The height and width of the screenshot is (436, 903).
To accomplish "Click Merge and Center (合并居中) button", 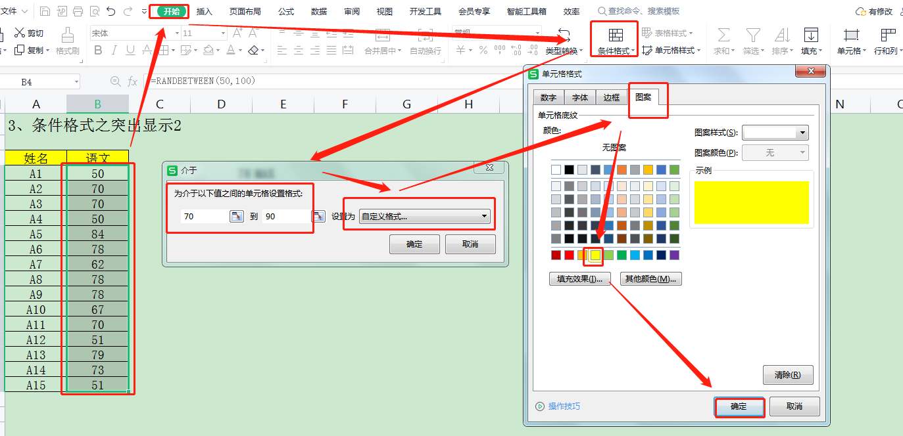I will (383, 41).
